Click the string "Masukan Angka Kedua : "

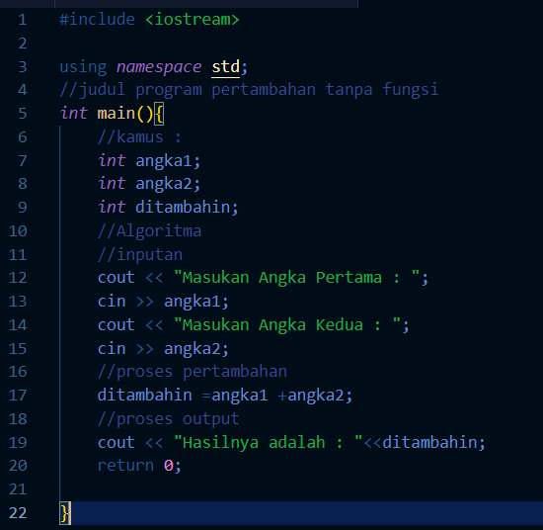287,325
